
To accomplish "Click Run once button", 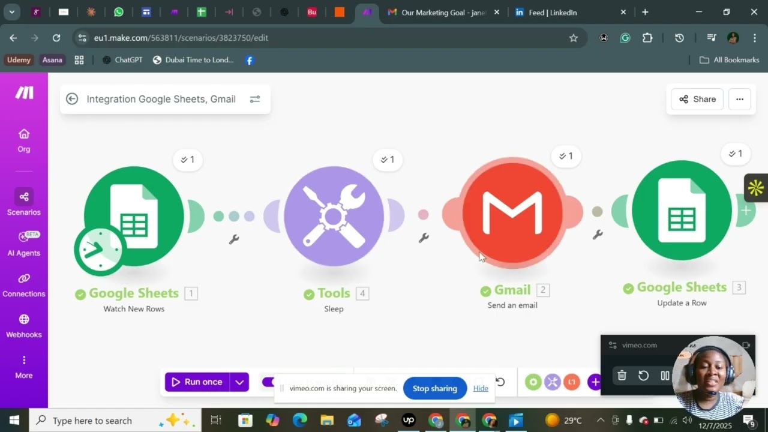I will pyautogui.click(x=197, y=382).
